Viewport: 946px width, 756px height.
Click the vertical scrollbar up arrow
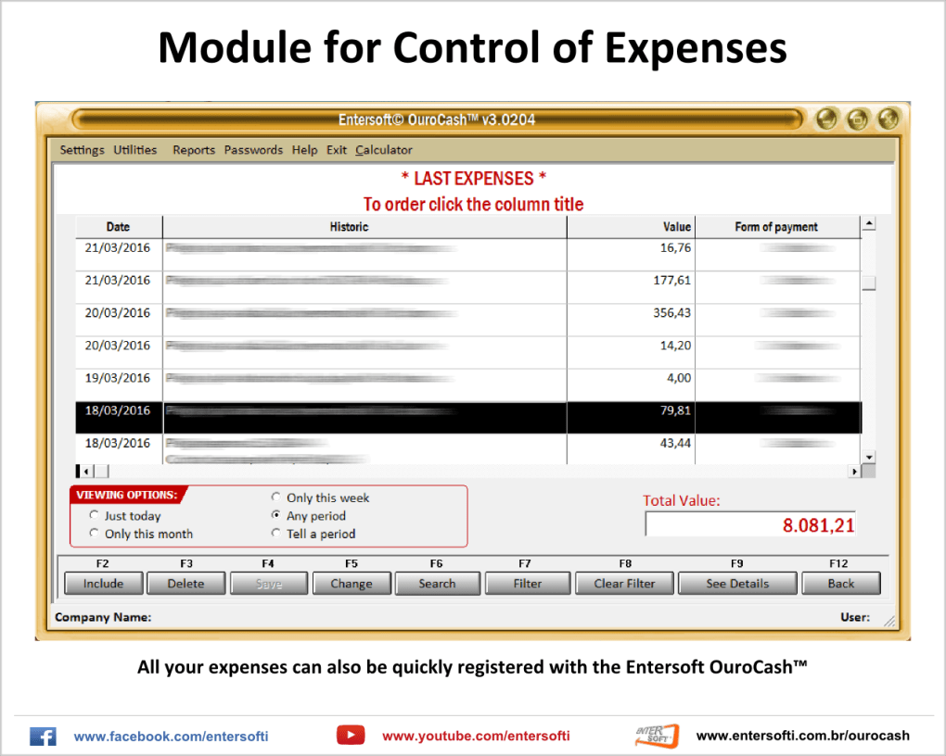point(868,224)
